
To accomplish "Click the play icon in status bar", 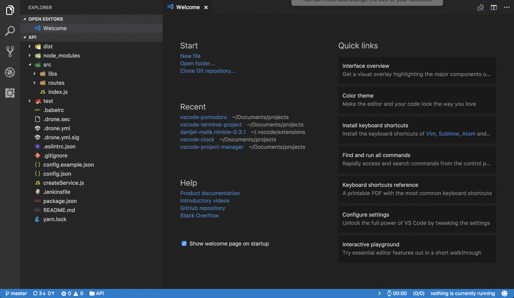I will (379, 293).
